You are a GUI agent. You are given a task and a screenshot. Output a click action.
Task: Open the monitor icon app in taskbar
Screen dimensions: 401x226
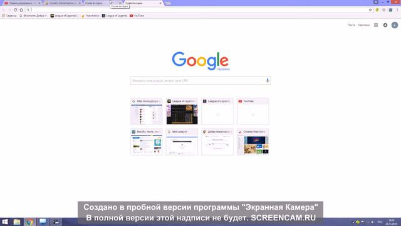point(43,222)
